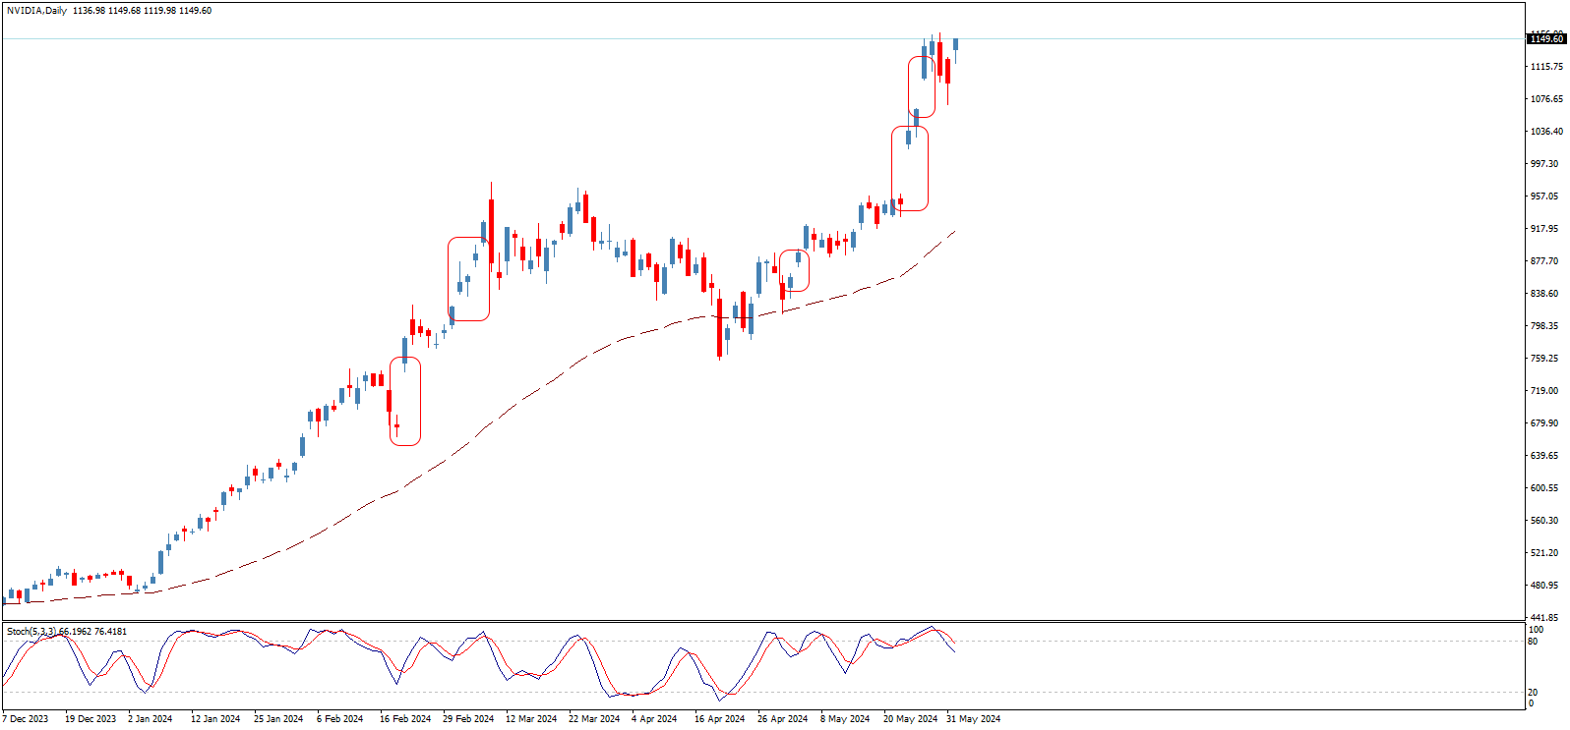Click the 7 Dec 2023 date label

click(x=26, y=719)
